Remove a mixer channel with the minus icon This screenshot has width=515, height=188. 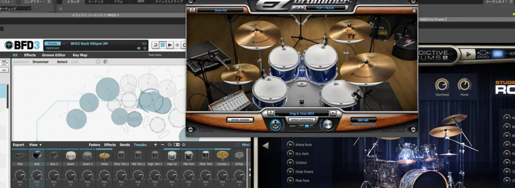tap(162, 145)
